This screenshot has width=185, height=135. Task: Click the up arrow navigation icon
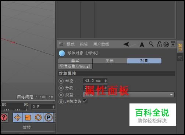point(142,44)
